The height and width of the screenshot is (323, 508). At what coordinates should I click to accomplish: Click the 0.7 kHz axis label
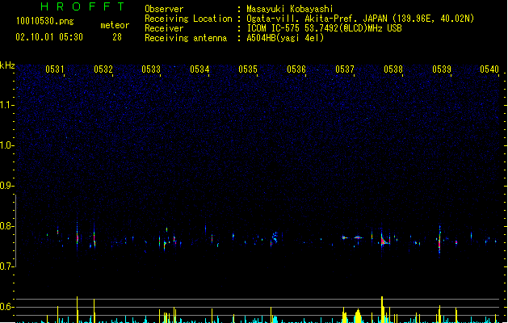click(x=6, y=266)
